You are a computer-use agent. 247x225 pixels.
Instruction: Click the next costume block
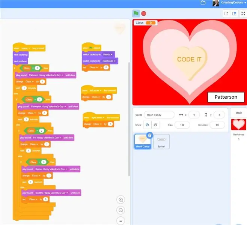coord(20,61)
